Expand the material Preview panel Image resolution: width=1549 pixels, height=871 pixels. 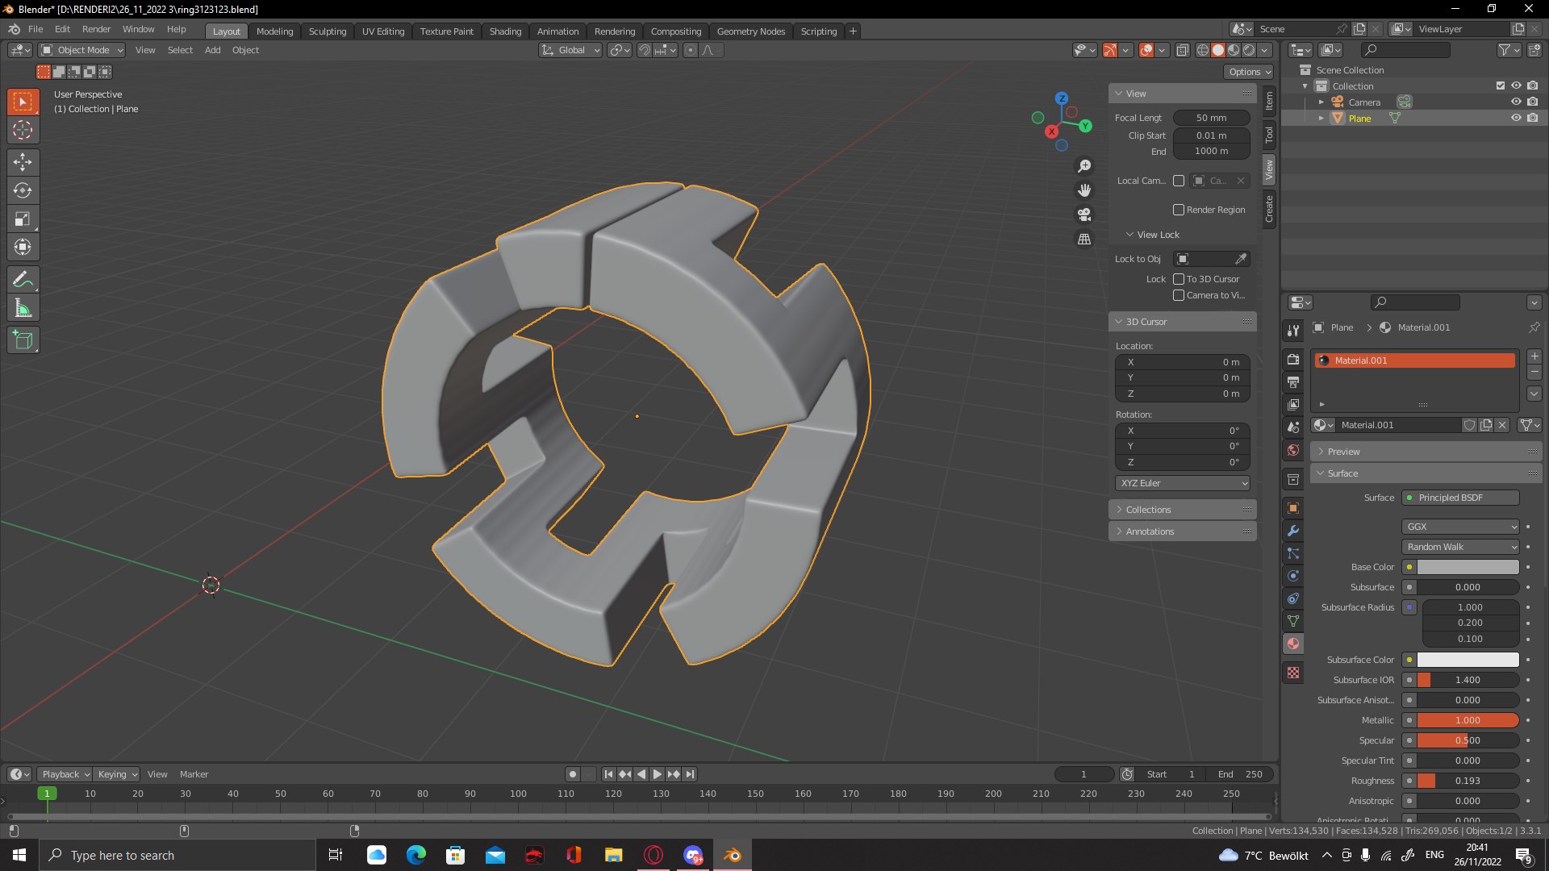pyautogui.click(x=1426, y=452)
